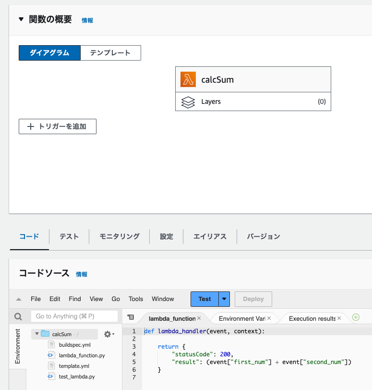Click the calcSum Lambda function icon
This screenshot has width=372, height=390.
[188, 79]
